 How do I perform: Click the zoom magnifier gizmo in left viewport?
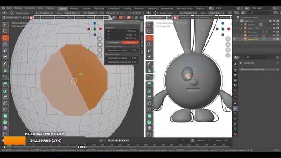100,39
